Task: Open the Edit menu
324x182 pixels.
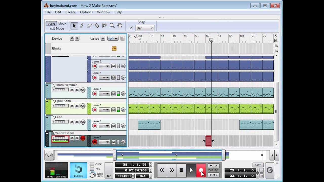Action: 58,12
